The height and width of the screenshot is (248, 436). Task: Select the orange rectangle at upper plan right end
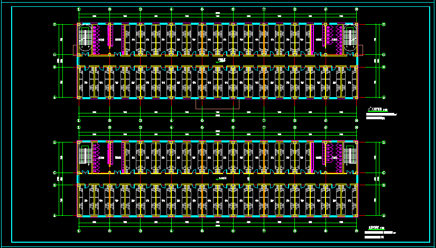[360, 50]
